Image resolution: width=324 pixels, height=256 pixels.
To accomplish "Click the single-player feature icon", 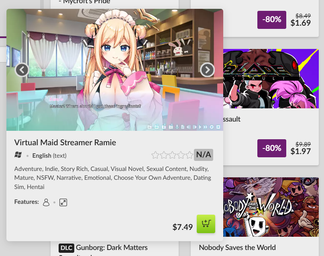I will tap(46, 202).
